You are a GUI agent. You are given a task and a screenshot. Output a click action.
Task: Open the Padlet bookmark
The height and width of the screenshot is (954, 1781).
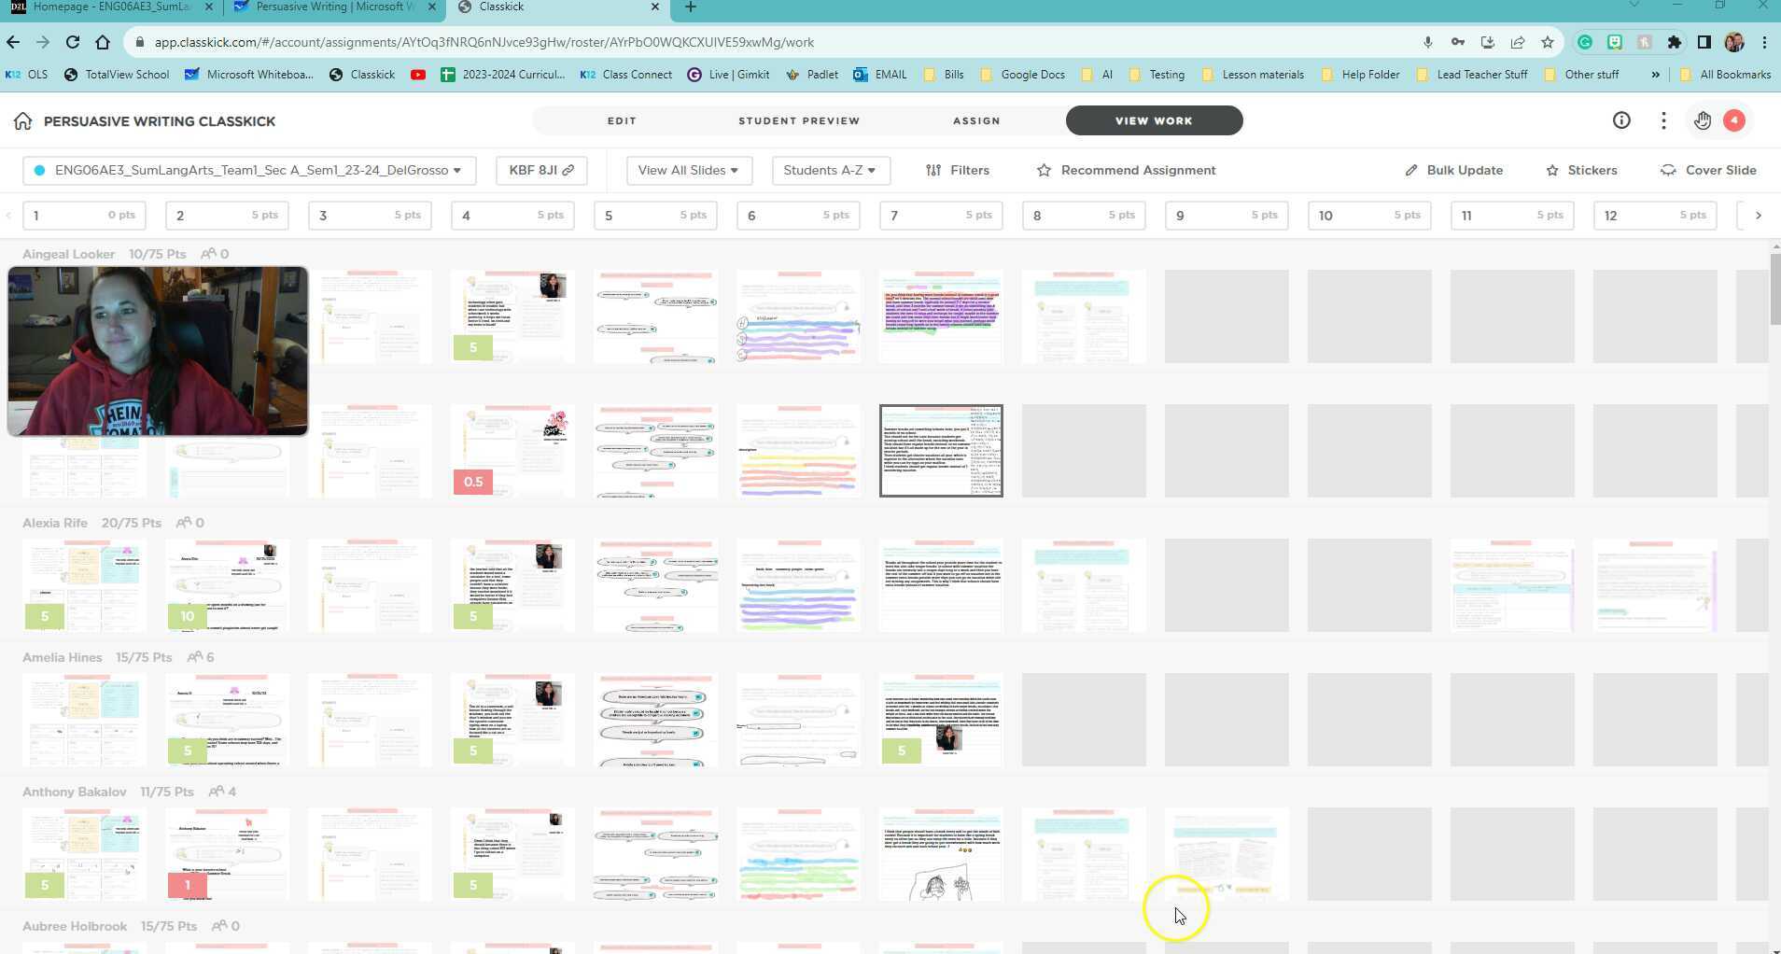[812, 75]
